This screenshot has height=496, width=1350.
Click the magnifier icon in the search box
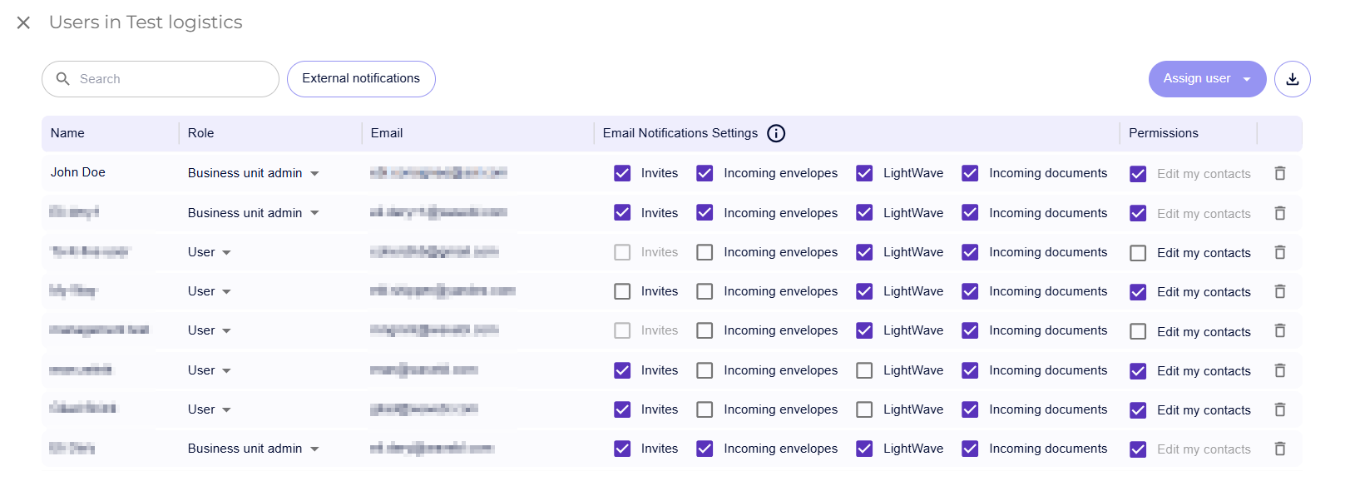[x=62, y=79]
